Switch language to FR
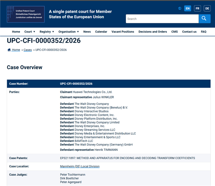Screen dimensions: 215x186 click(197, 8)
